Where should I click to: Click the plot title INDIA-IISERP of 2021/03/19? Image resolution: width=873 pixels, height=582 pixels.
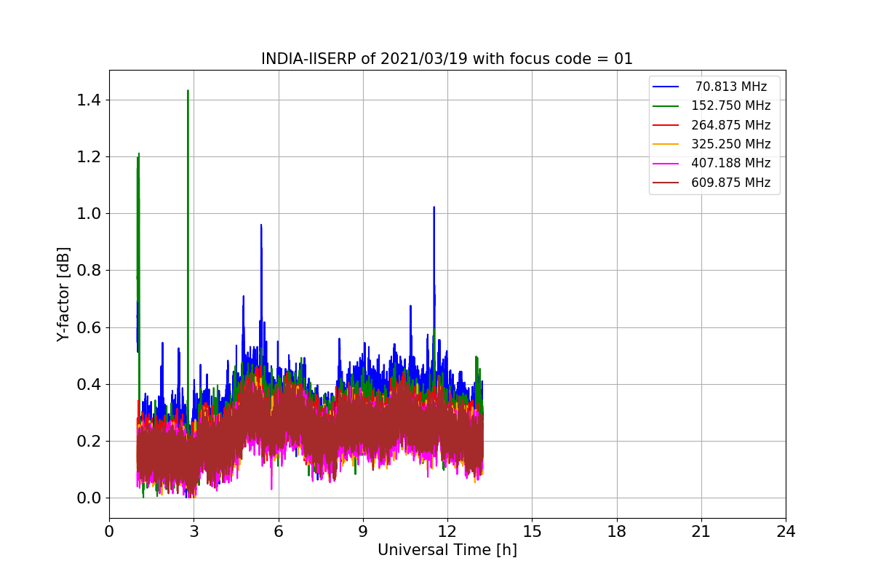pyautogui.click(x=447, y=59)
